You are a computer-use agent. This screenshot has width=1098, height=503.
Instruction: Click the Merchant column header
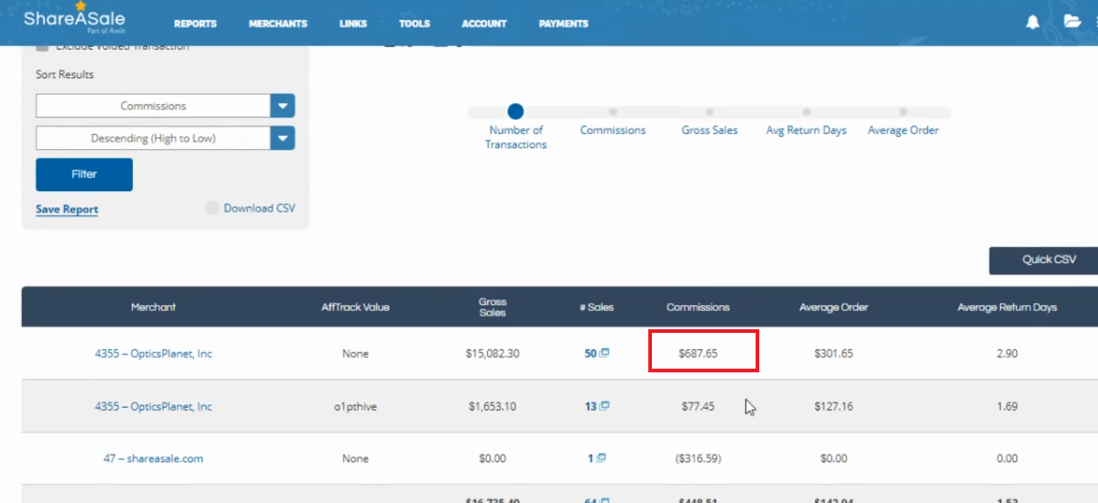[x=153, y=307]
